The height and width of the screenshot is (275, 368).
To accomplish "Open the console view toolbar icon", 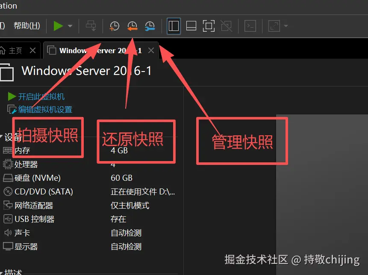I will 250,26.
